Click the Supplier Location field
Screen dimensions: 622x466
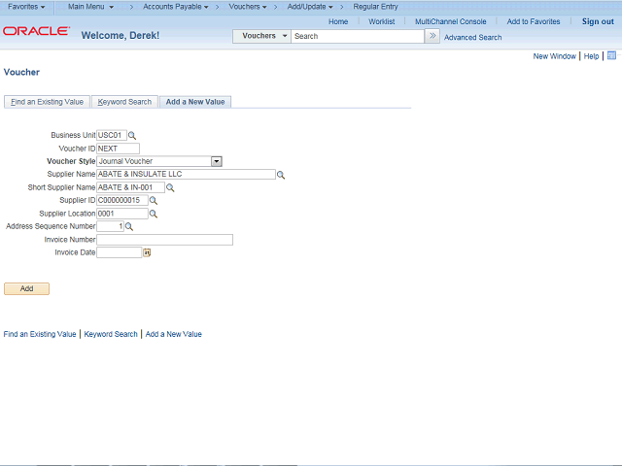[122, 214]
